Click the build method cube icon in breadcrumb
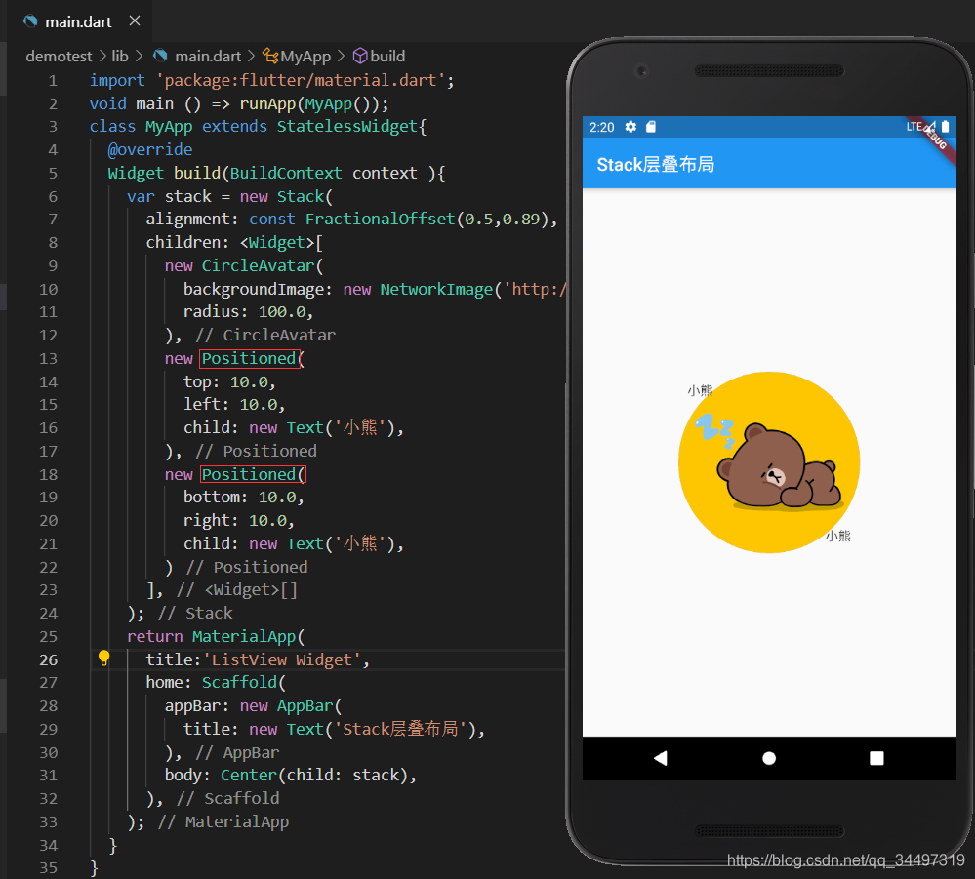The width and height of the screenshot is (975, 879). click(x=360, y=56)
